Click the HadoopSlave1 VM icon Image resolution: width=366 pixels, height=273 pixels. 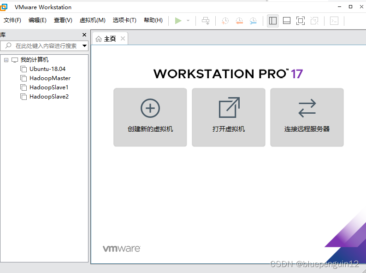point(24,87)
